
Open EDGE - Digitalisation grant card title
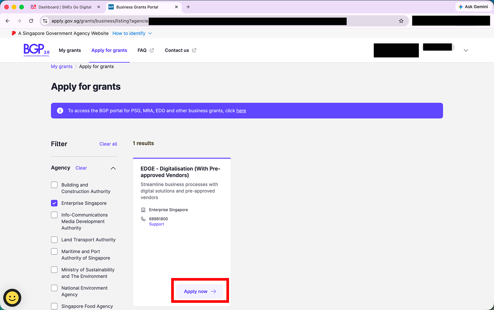tap(180, 172)
